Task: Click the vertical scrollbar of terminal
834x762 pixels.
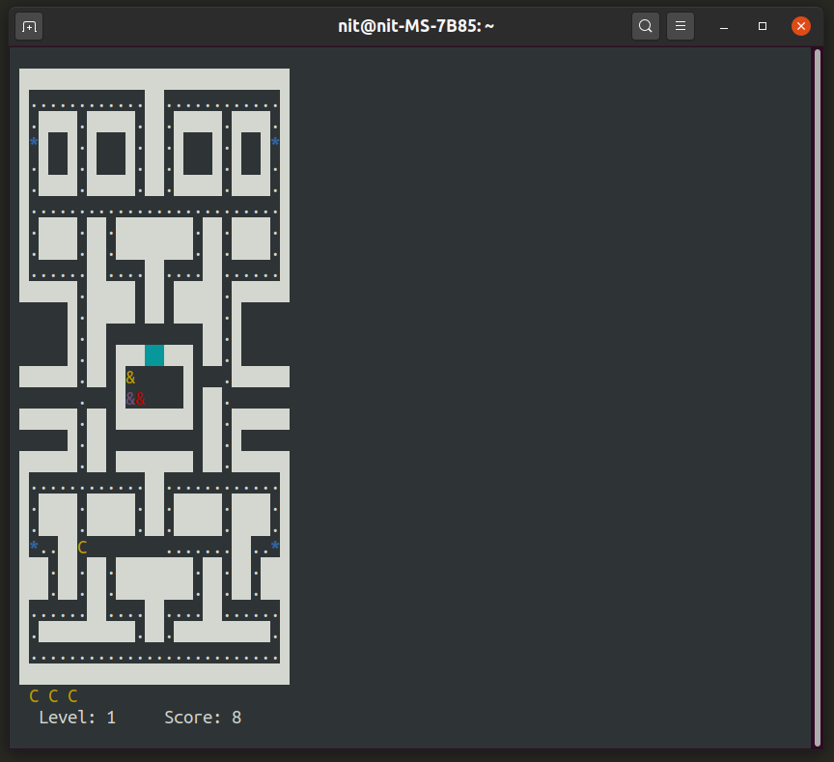Action: point(818,398)
